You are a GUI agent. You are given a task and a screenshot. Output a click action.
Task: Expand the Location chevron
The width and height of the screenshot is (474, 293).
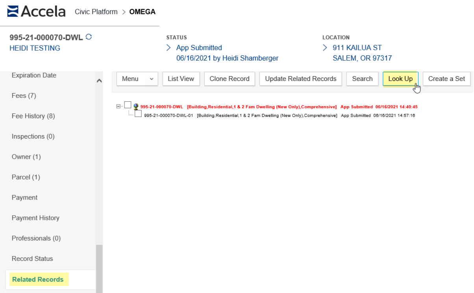click(x=325, y=48)
